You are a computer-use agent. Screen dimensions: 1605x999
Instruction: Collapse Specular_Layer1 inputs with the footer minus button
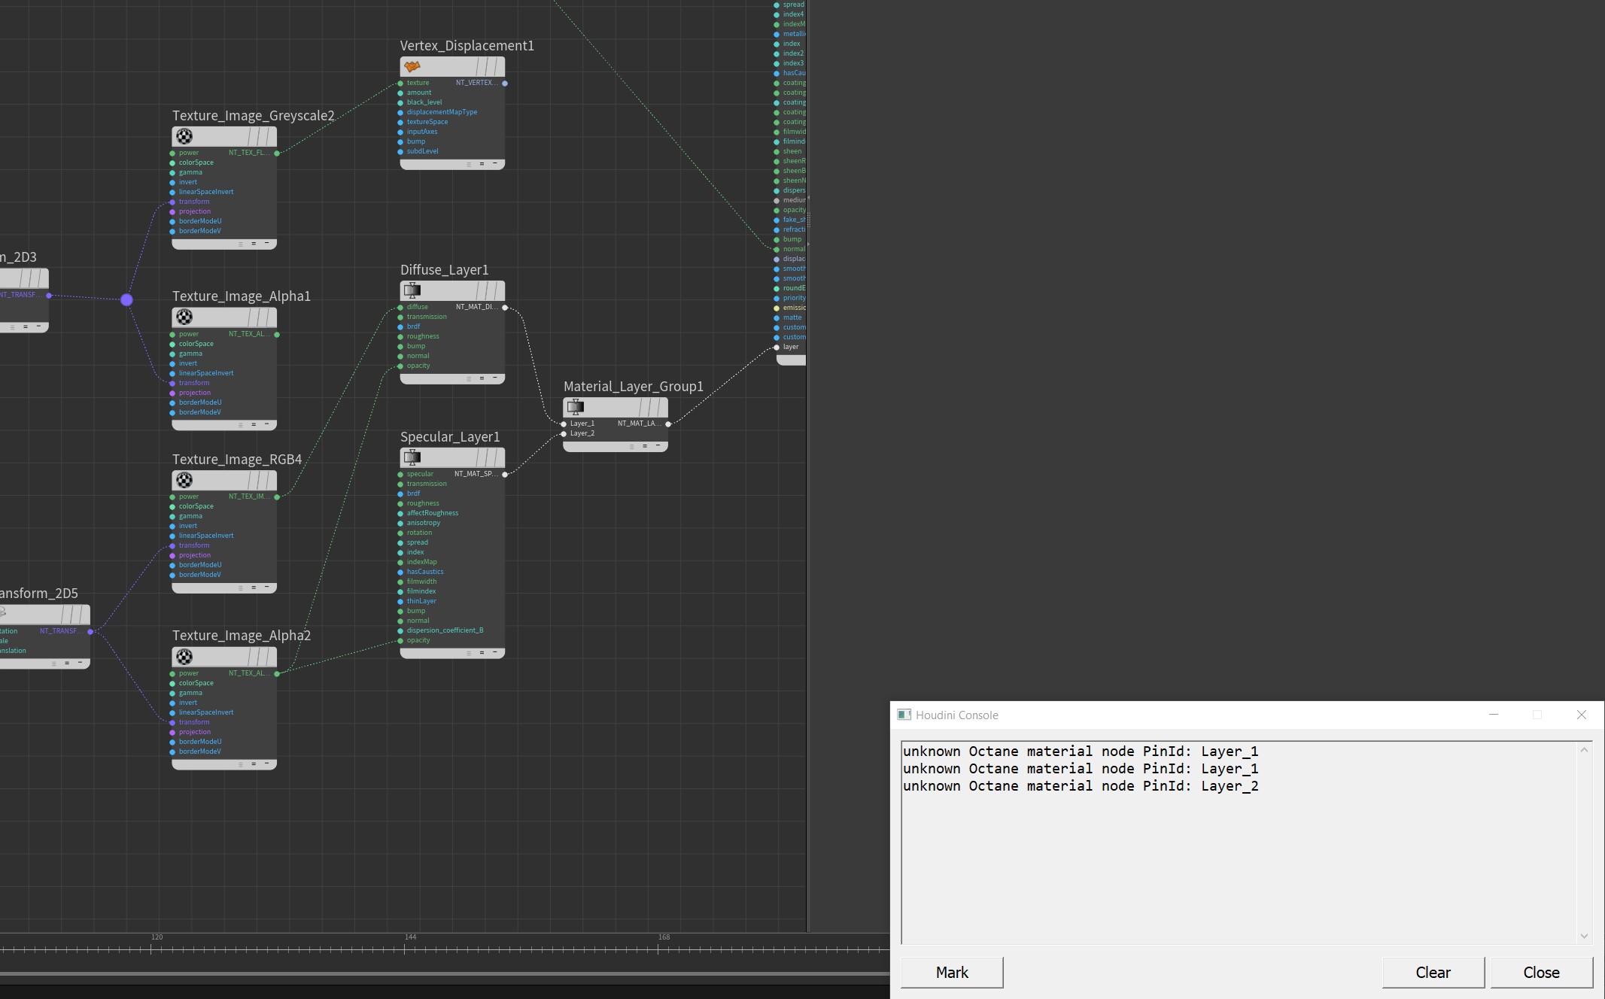(495, 652)
